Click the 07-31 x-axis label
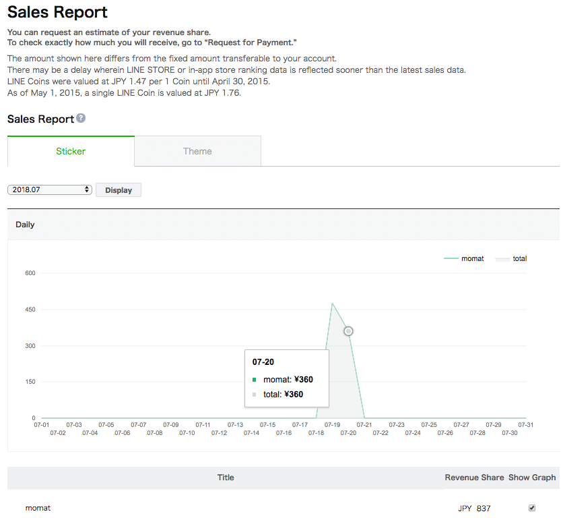The width and height of the screenshot is (561, 518). click(x=525, y=425)
